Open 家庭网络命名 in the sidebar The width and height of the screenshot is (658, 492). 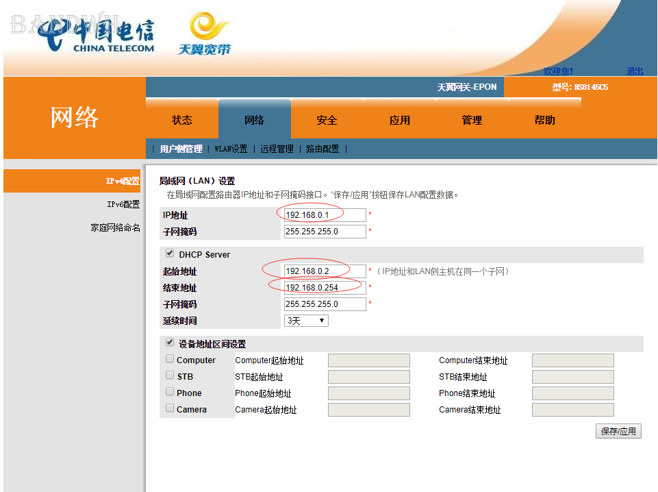pos(116,227)
